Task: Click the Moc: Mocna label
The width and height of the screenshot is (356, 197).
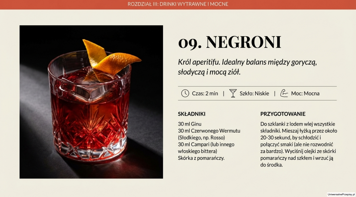Action: 305,93
